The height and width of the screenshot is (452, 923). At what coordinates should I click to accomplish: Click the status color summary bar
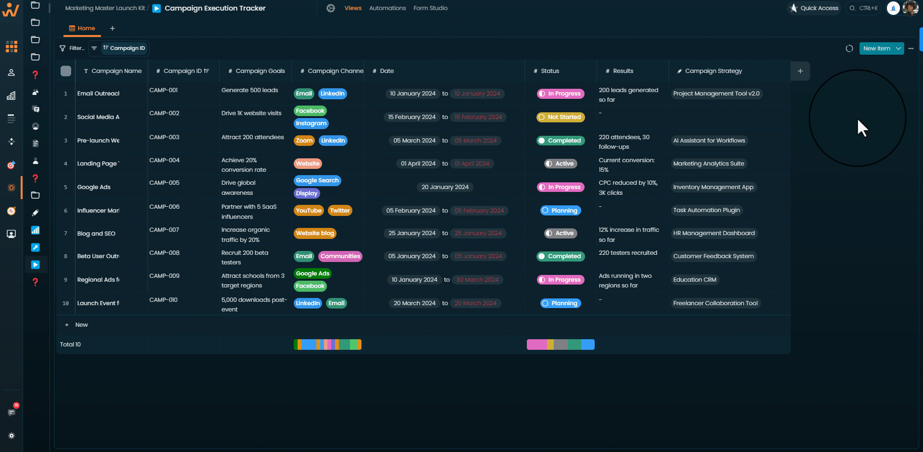561,345
